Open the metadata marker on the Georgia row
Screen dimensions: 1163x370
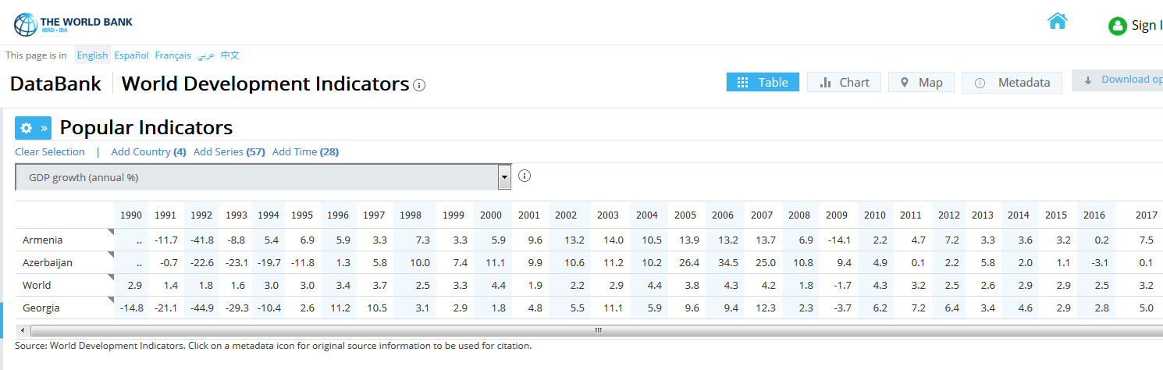110,300
